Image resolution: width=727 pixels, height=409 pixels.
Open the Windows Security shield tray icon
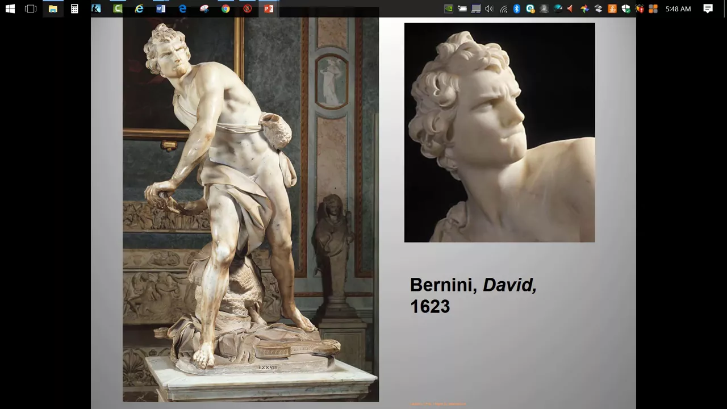[625, 9]
